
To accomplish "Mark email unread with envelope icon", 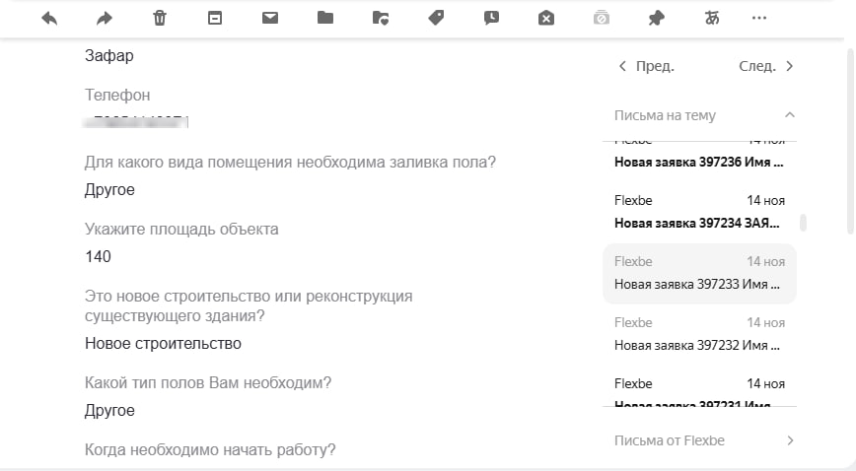I will (x=270, y=18).
